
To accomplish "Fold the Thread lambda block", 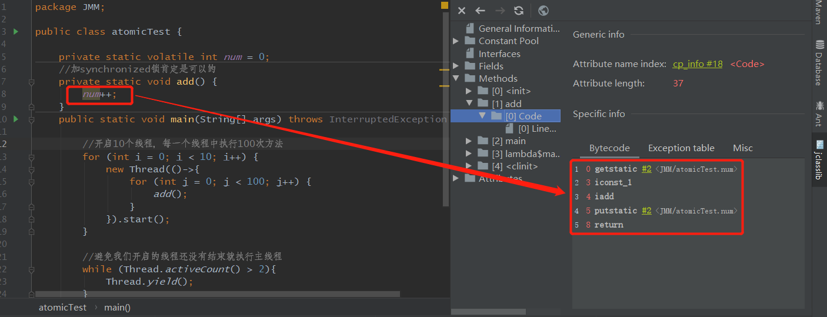I will click(32, 169).
